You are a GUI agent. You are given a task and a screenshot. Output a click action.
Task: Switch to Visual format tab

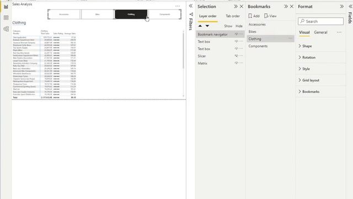[304, 32]
